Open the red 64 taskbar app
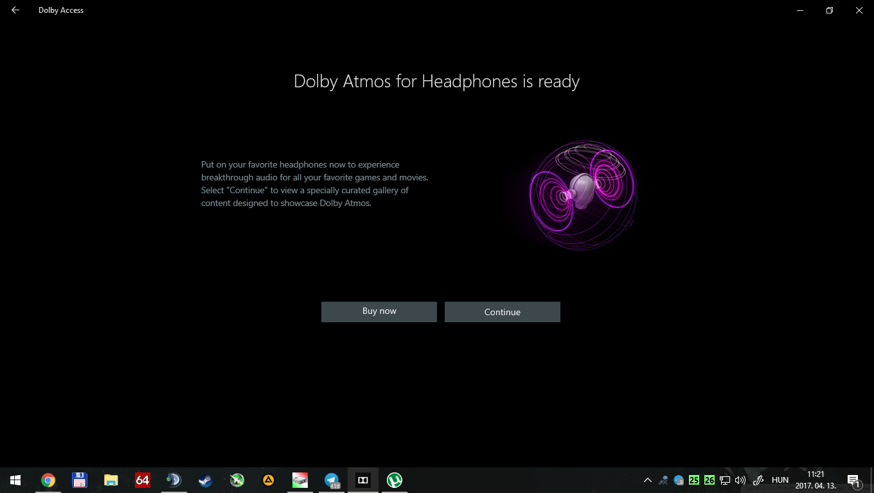Screen dimensions: 874x493 [142, 480]
